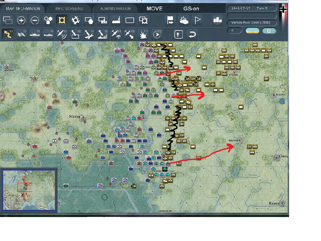The width and height of the screenshot is (321, 241).
Task: Click the Orel city label
Action: [x=283, y=156]
